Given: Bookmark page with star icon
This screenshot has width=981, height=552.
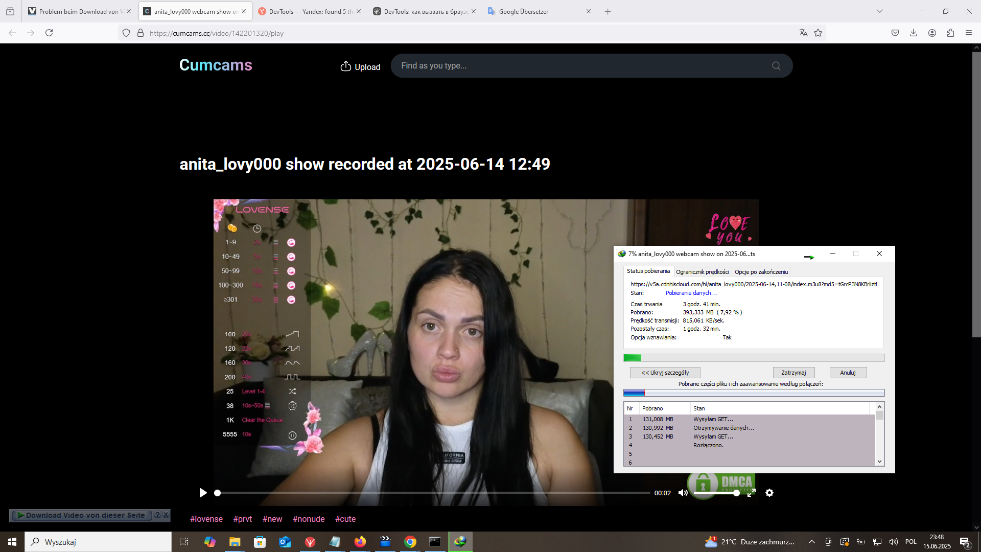Looking at the screenshot, I should click(818, 33).
